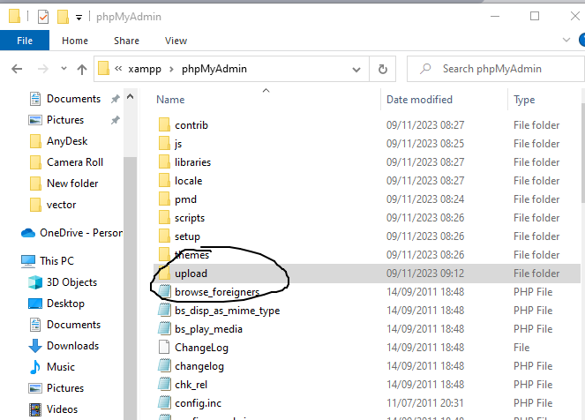Select the bs_disp_as_mime_type file icon
Viewport: 585px width, 420px height.
[x=164, y=311]
